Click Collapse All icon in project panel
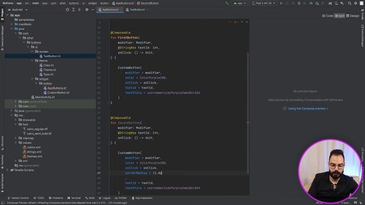The height and width of the screenshot is (205, 365). [79, 10]
